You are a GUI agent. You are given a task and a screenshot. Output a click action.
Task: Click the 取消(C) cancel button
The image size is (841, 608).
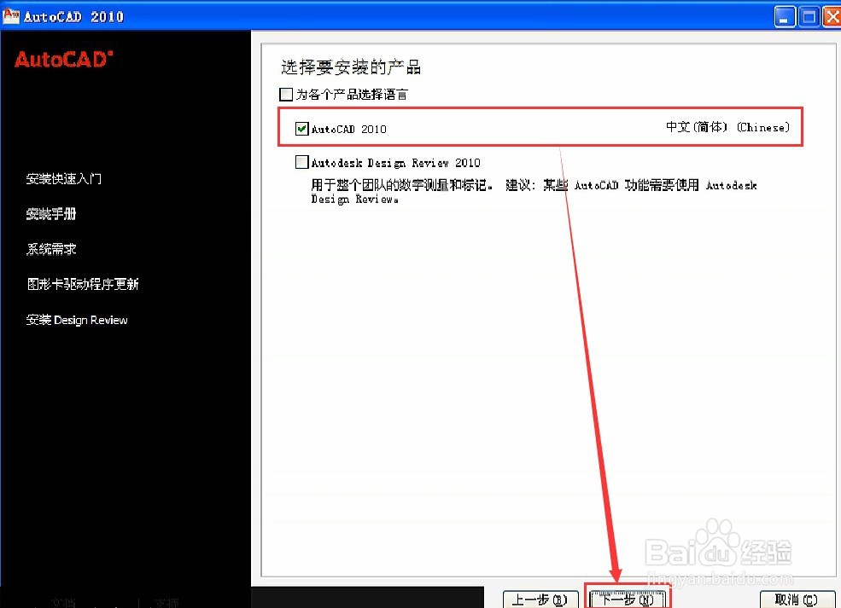click(x=797, y=599)
